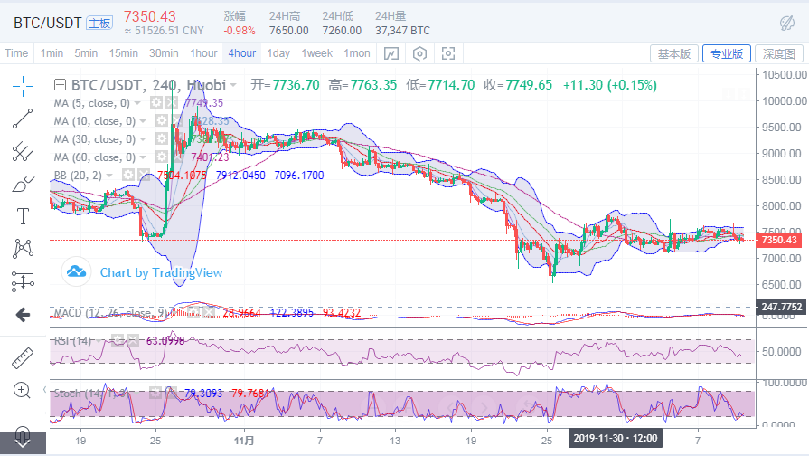Click the ≈ 51526.51 CNY text
Screen dimensions: 809x456
pyautogui.click(x=165, y=31)
